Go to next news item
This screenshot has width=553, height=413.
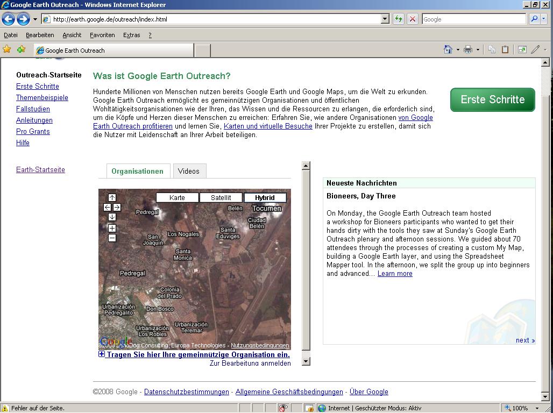coord(525,340)
